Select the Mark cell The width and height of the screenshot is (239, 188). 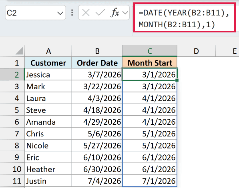[48, 86]
